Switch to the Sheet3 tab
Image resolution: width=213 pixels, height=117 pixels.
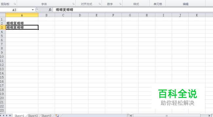[x=46, y=116]
